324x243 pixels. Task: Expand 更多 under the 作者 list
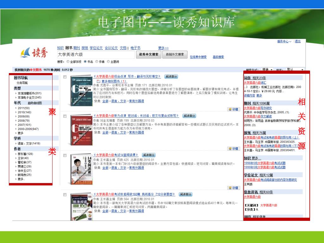coord(21,179)
